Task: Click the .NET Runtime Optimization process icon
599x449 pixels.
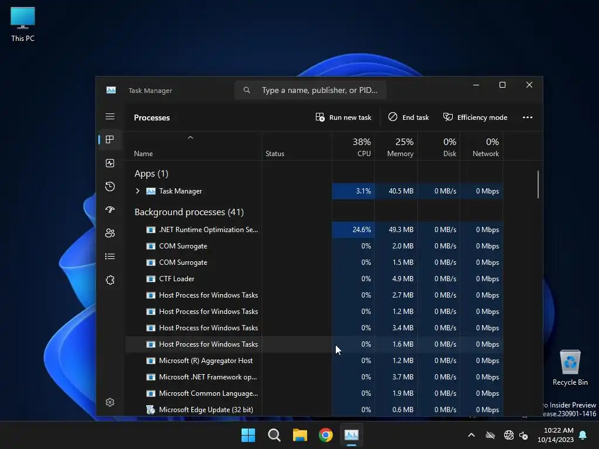Action: (151, 229)
